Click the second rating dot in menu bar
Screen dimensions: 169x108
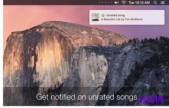102,3
